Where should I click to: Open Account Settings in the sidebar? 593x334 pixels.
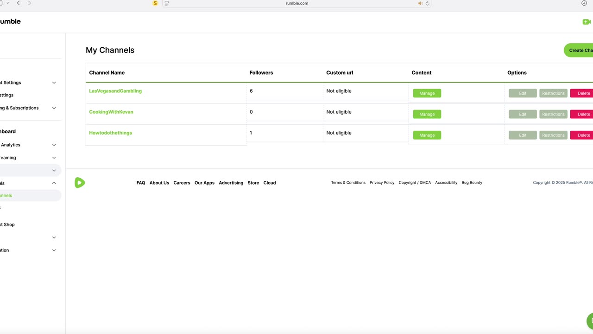(x=11, y=83)
